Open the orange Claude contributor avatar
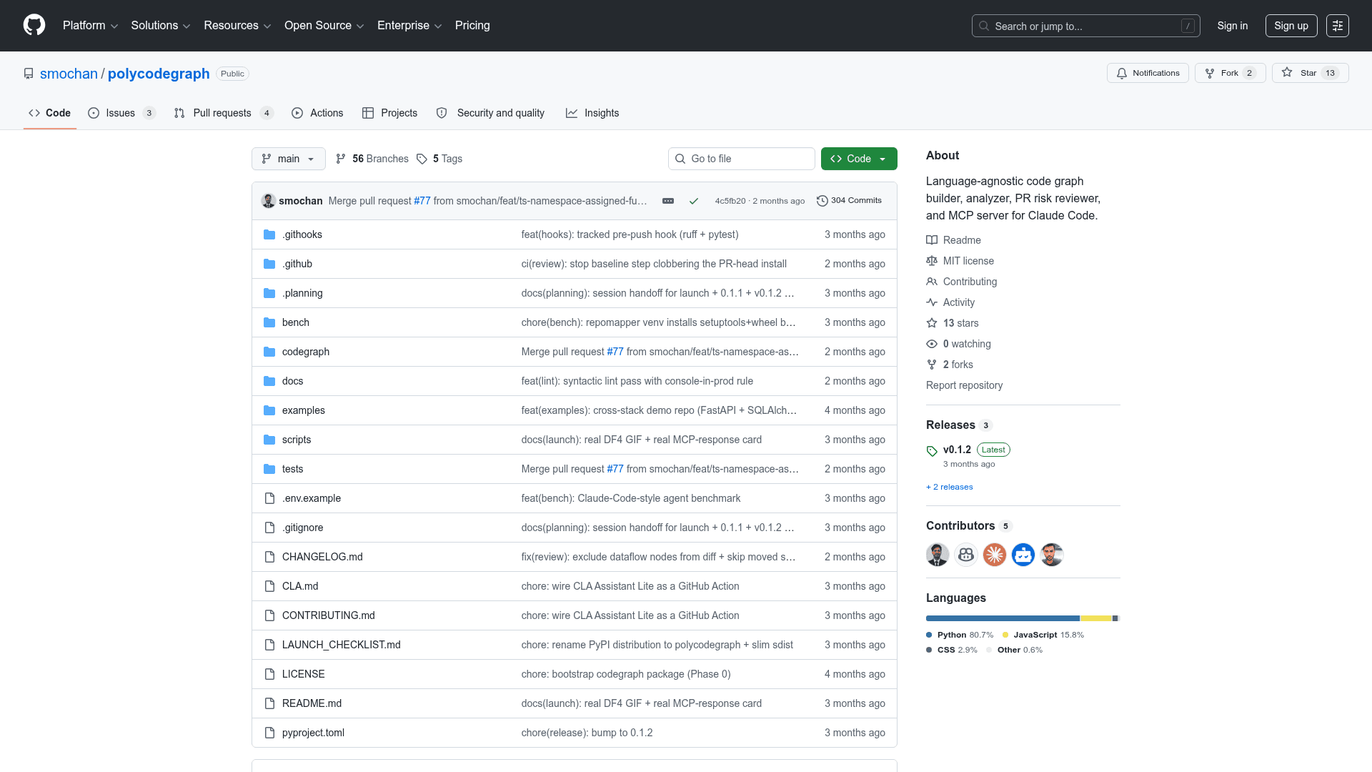The height and width of the screenshot is (772, 1372). point(995,555)
